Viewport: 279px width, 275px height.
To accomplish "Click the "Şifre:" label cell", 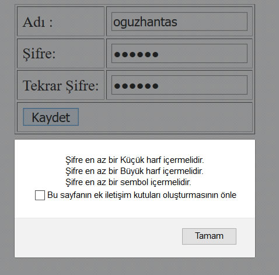I will point(61,53).
